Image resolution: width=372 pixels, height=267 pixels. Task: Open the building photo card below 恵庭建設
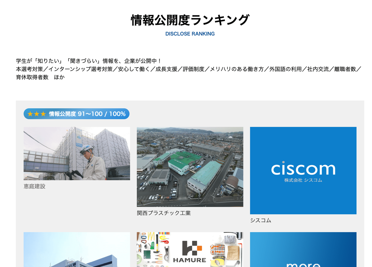(77, 250)
